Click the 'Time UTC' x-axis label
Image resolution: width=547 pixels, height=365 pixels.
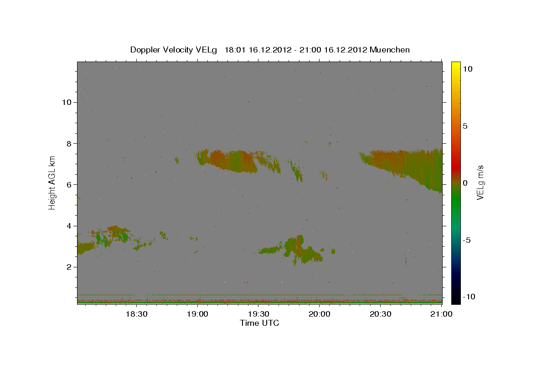point(259,323)
